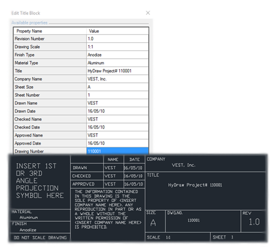
Task: Edit the Drawn Date value
Action: coord(118,111)
